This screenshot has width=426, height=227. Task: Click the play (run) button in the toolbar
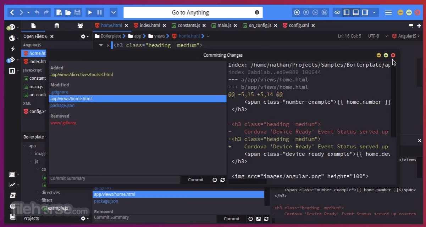click(x=90, y=12)
